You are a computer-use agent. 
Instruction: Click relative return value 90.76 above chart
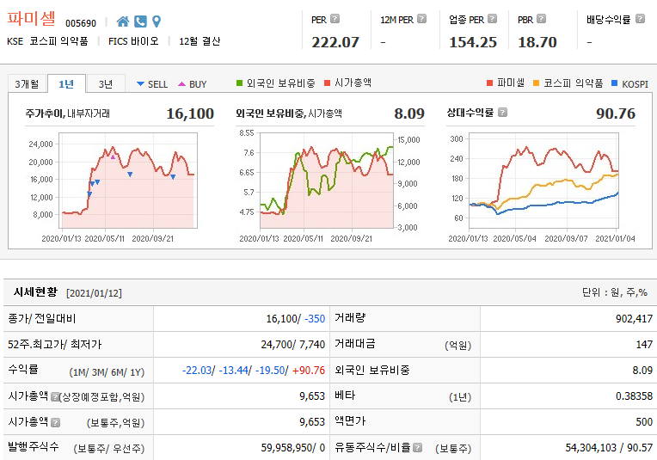(616, 113)
